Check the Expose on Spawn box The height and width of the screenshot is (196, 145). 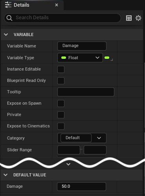(x=61, y=103)
